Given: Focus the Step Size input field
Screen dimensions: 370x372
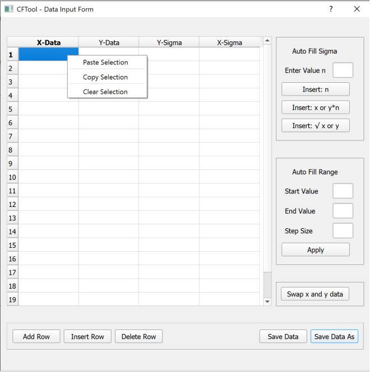Looking at the screenshot, I should [343, 230].
